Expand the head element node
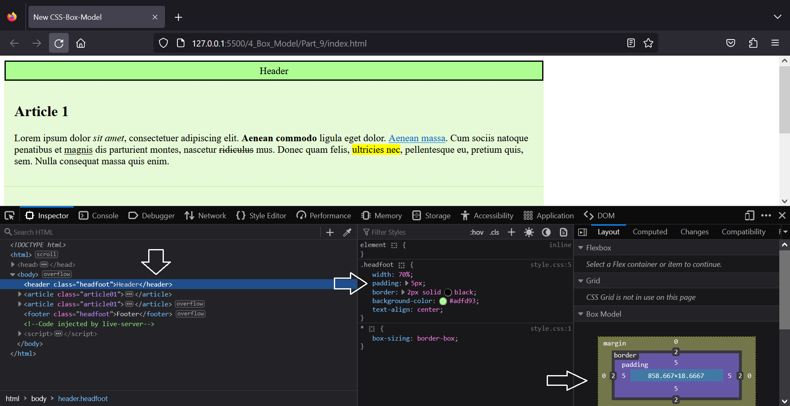The image size is (790, 406). pos(13,264)
